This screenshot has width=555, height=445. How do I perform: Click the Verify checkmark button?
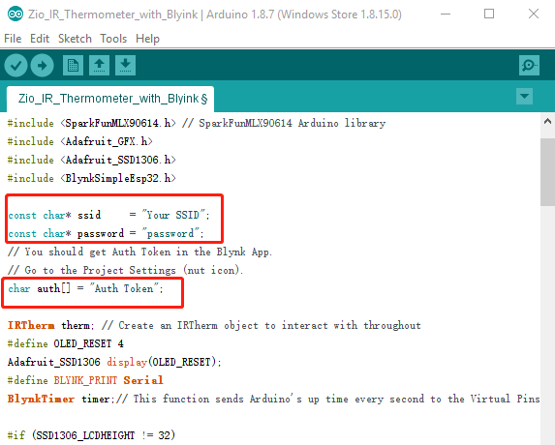coord(15,66)
